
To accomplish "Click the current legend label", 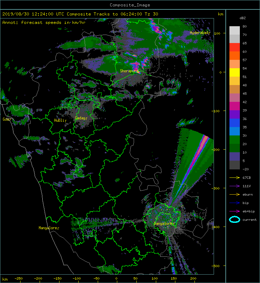I will point(250,220).
